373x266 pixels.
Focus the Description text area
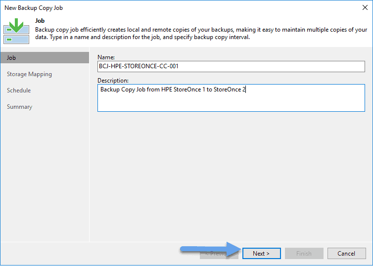click(x=231, y=98)
